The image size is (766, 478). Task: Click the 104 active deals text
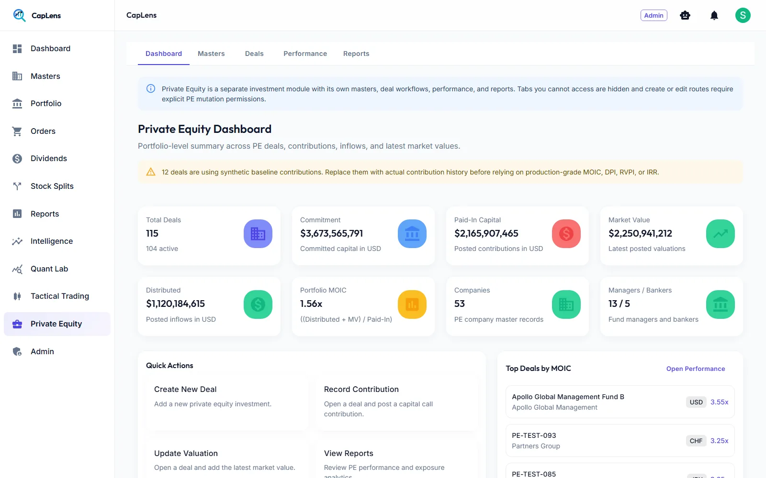point(162,249)
